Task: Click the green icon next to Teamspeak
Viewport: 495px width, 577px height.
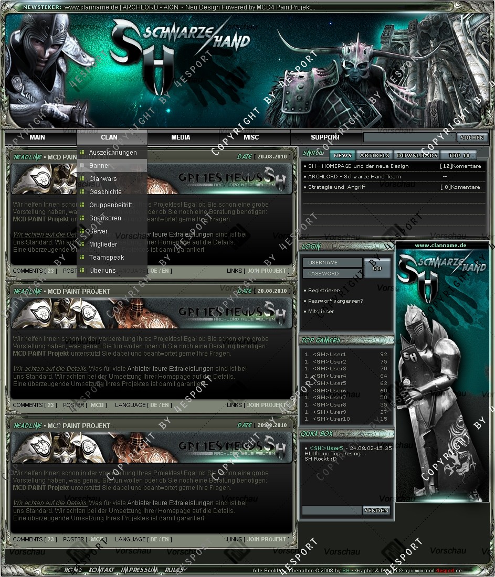Action: 82,258
